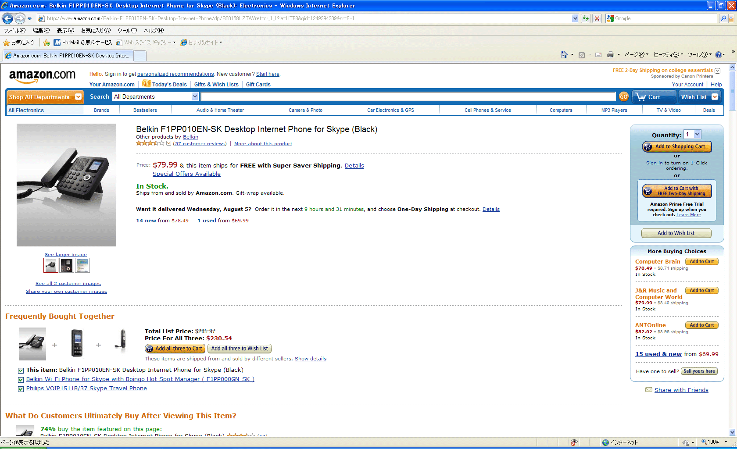Click the '57 customer reviews' link
737x449 pixels.
tap(200, 144)
